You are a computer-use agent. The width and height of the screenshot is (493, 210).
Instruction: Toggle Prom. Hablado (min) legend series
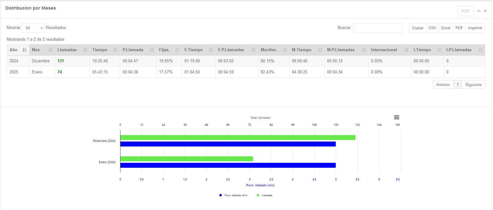(233, 195)
